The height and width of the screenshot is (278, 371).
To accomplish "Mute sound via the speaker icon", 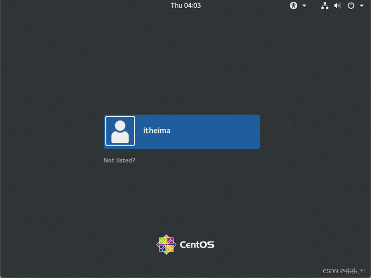I will pyautogui.click(x=337, y=6).
